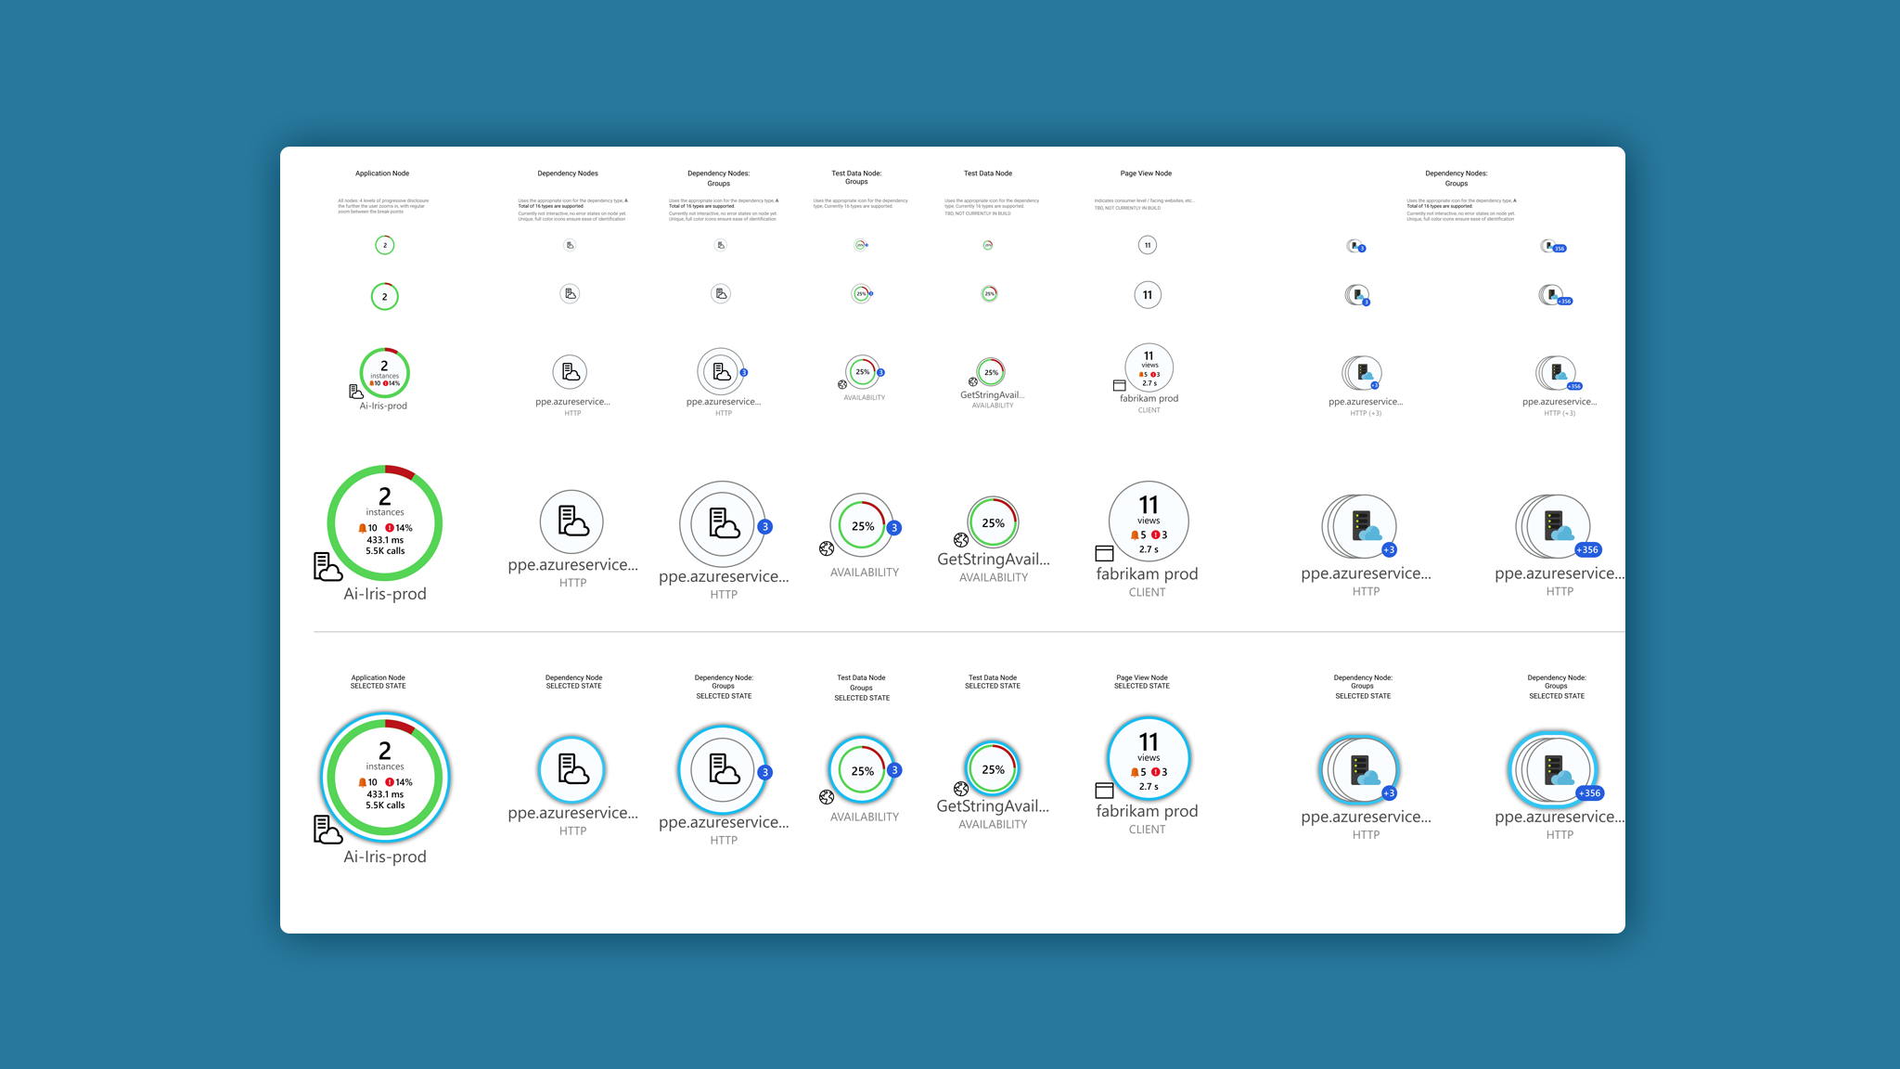Click the blue 3 badge on the selected AVAILABILITY group node
1900x1069 pixels.
click(894, 770)
